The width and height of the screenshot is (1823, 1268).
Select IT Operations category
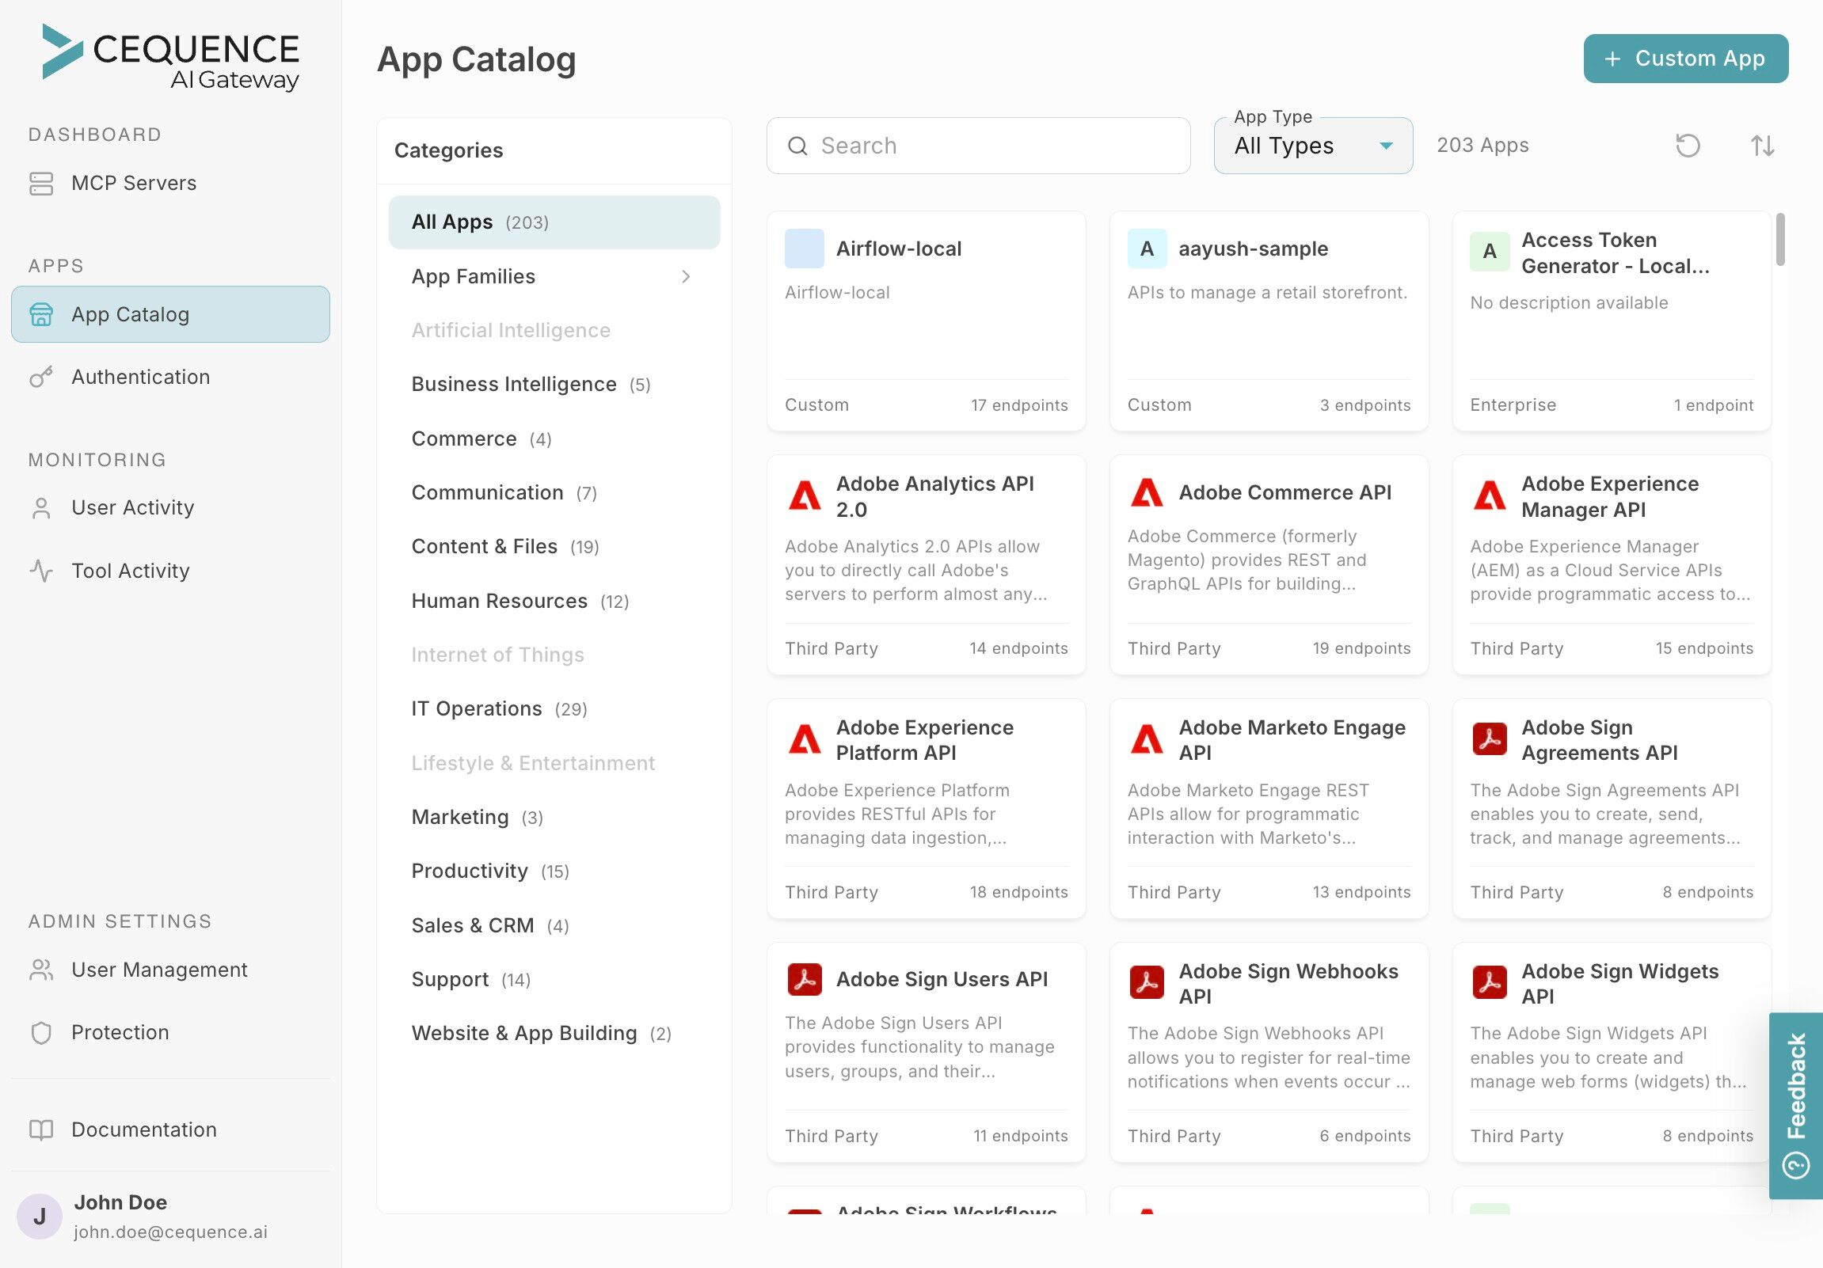coord(477,708)
